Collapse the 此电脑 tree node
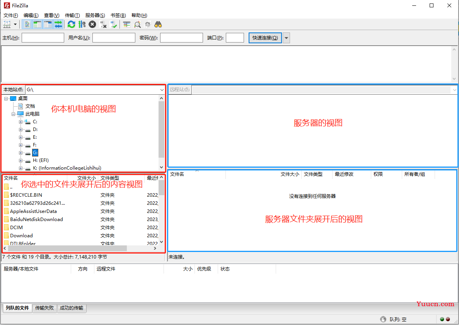Image resolution: width=459 pixels, height=325 pixels. (13, 114)
